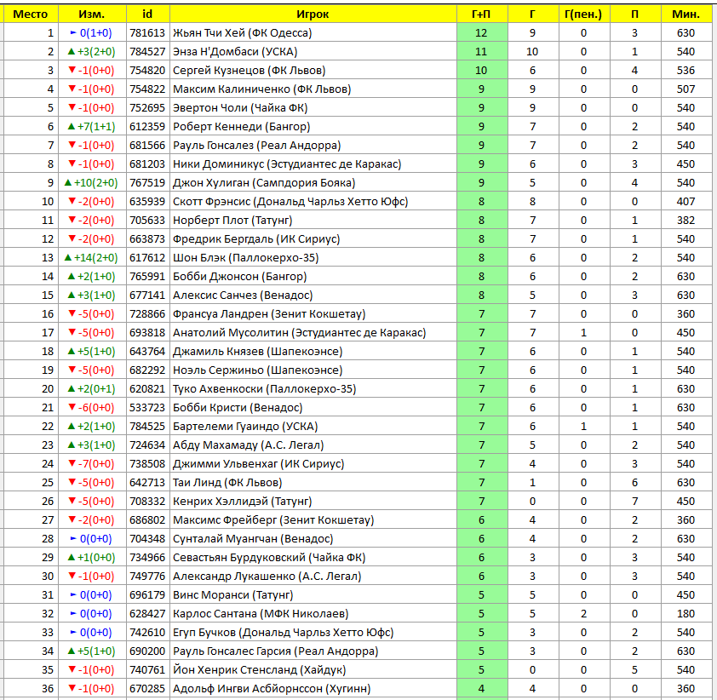Click change cell '+14(2+0)'
Screen dimensions: 717x700
pos(92,258)
